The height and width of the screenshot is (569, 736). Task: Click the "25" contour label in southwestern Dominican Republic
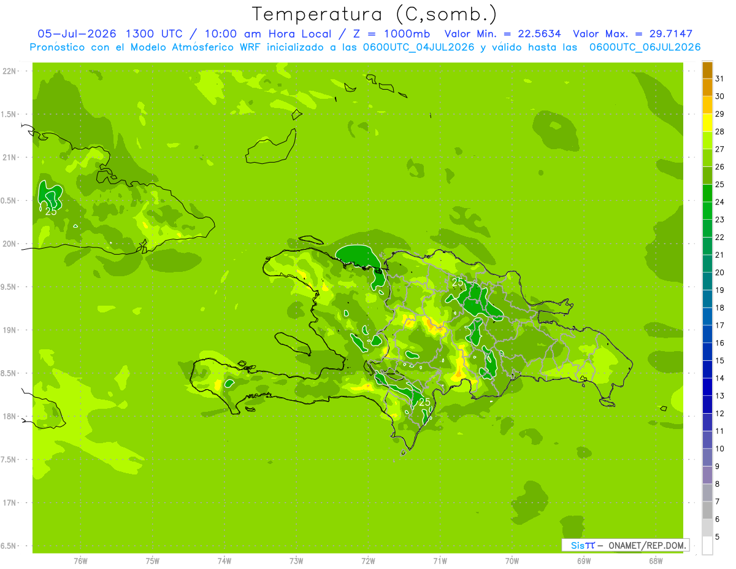pyautogui.click(x=424, y=402)
